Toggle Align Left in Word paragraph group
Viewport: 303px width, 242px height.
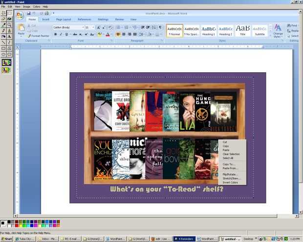click(x=118, y=34)
